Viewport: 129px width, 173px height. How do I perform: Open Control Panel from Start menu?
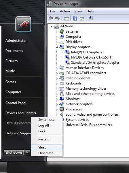pyautogui.click(x=16, y=103)
